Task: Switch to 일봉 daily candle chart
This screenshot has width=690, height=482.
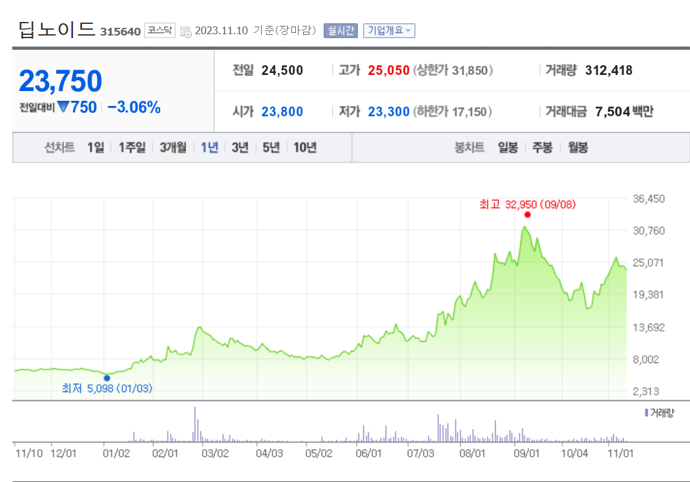Action: pyautogui.click(x=508, y=147)
